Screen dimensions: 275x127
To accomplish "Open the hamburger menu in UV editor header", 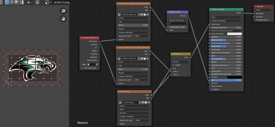I will tap(37, 2).
